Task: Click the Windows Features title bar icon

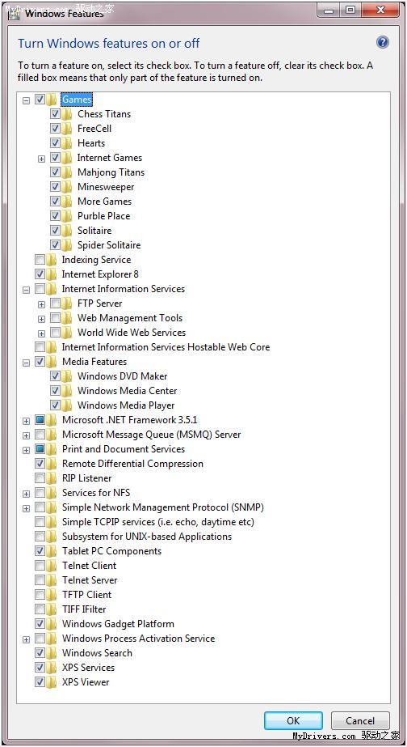Action: 15,13
